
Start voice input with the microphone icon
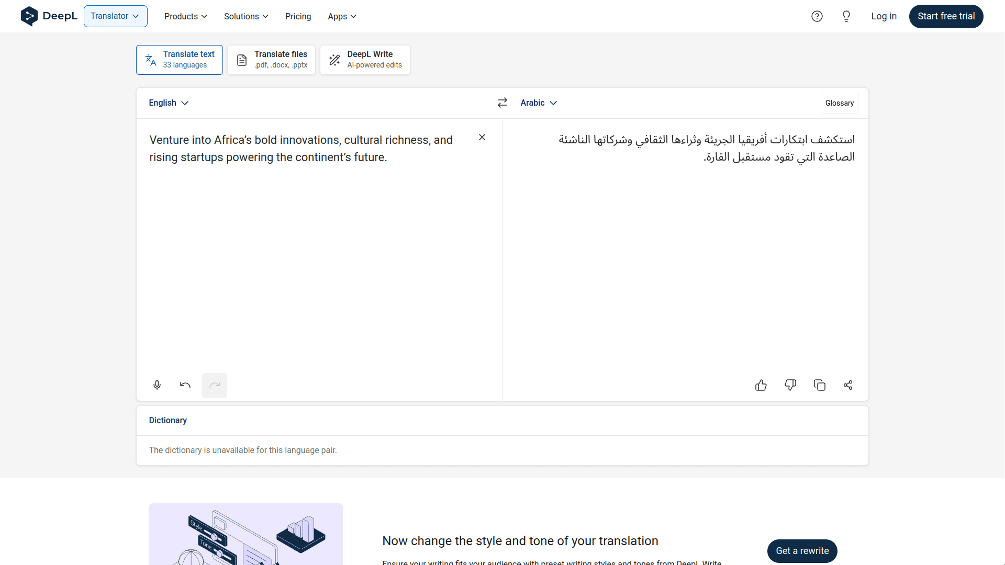(157, 385)
